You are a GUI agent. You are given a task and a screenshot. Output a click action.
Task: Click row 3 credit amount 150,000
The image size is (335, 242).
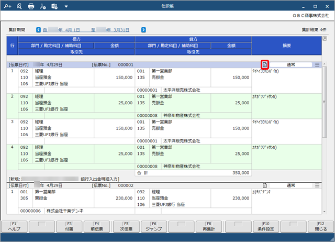pos(241,128)
